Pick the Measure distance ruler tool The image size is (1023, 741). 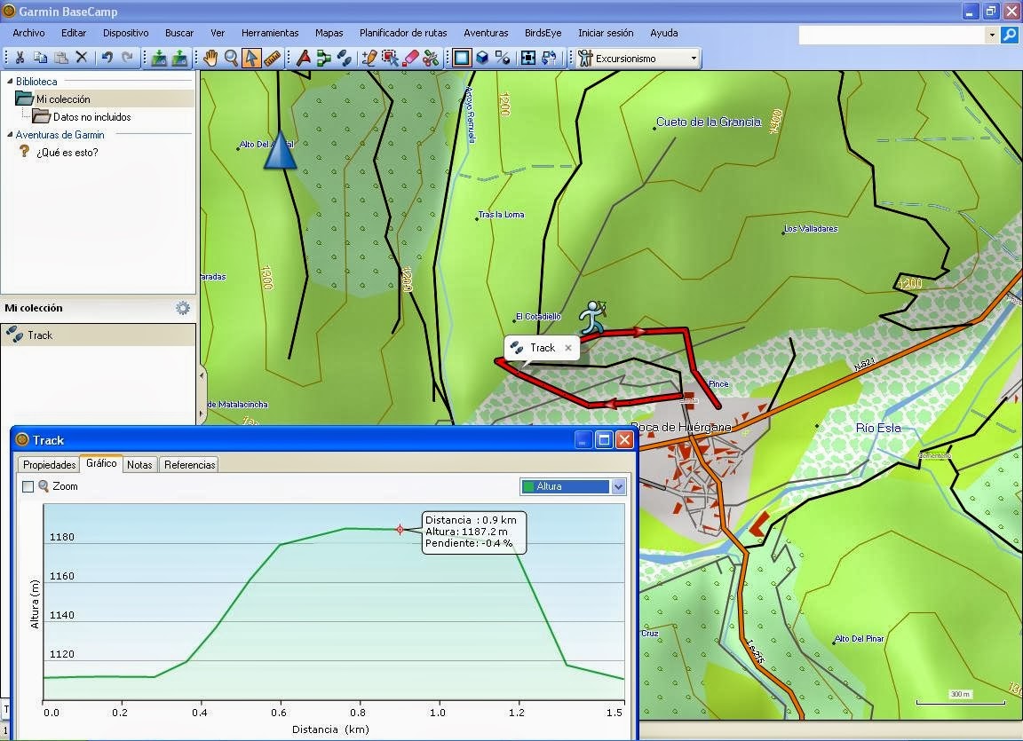[x=272, y=57]
